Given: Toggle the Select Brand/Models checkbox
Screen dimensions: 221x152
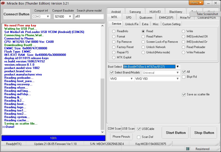Looking at the screenshot, I should pyautogui.click(x=112, y=72).
